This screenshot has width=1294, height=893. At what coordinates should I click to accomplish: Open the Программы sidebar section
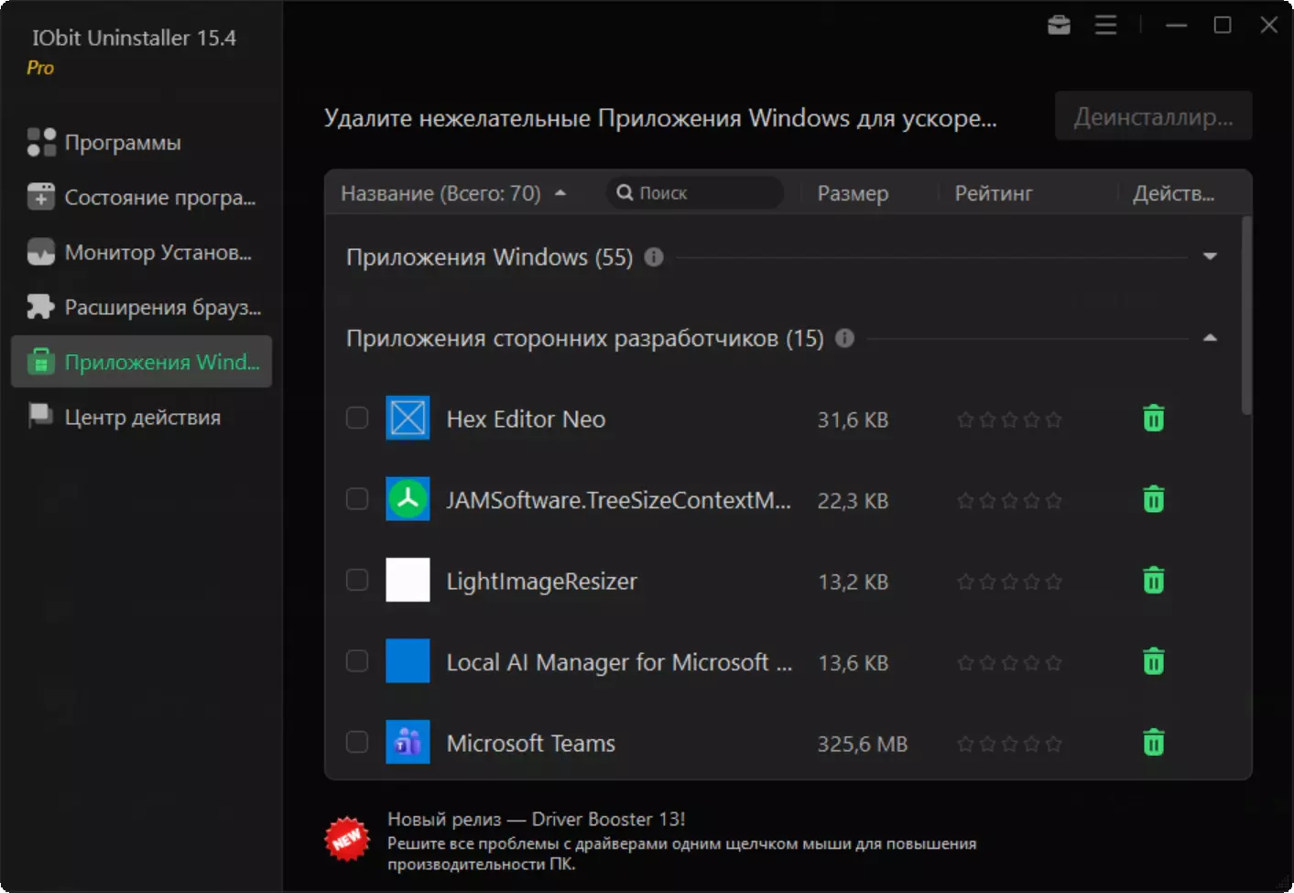click(x=123, y=143)
